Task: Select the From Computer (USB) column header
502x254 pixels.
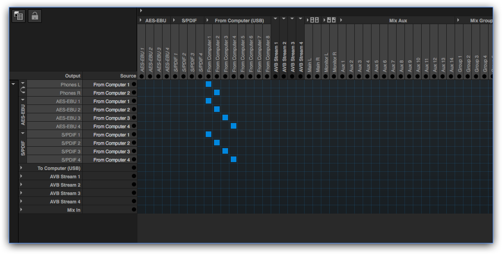Action: pyautogui.click(x=239, y=20)
